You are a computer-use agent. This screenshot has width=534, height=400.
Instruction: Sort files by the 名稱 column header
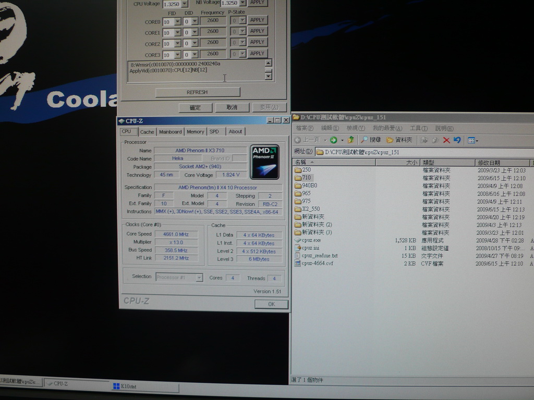(x=334, y=162)
